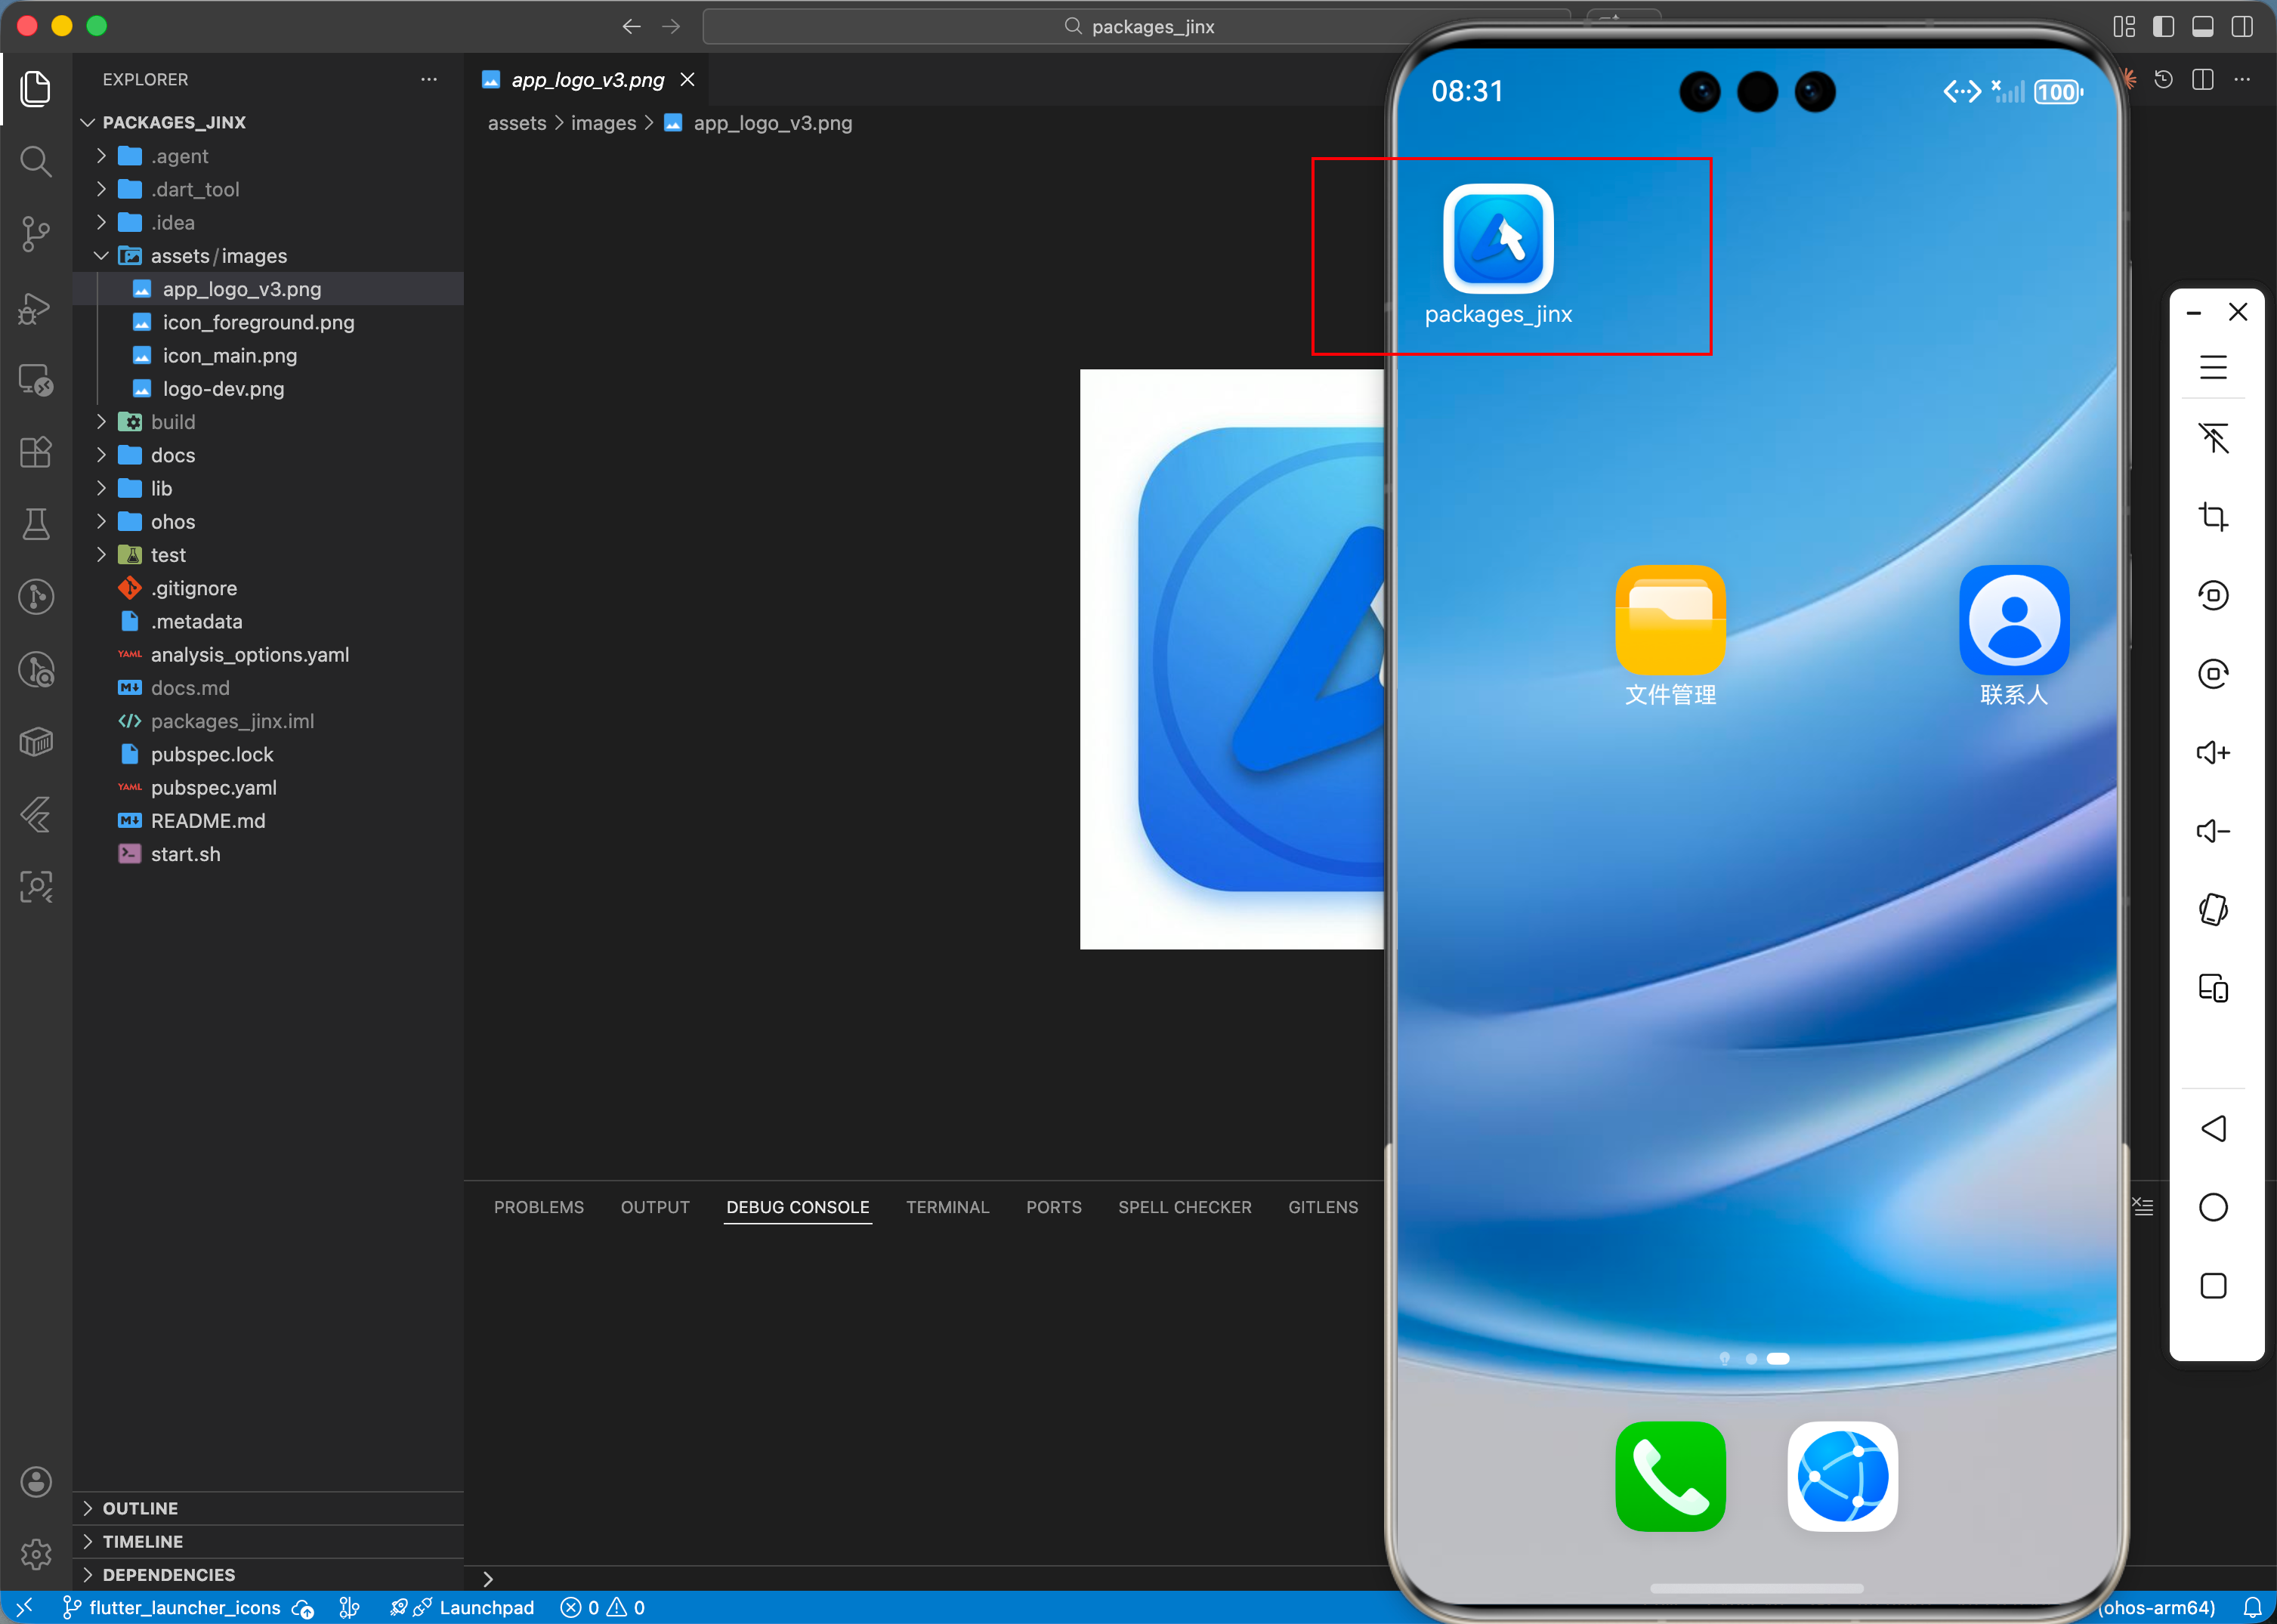This screenshot has width=2277, height=1624.
Task: Open pubspec.yaml in the explorer
Action: [213, 787]
